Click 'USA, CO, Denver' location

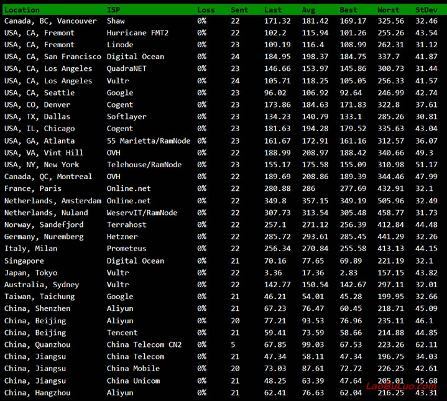[37, 105]
